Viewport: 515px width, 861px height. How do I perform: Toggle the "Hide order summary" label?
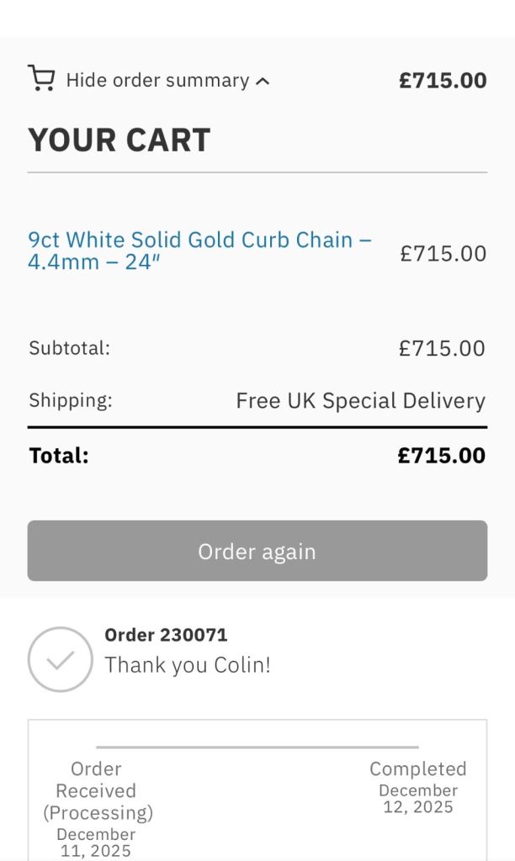(x=157, y=81)
